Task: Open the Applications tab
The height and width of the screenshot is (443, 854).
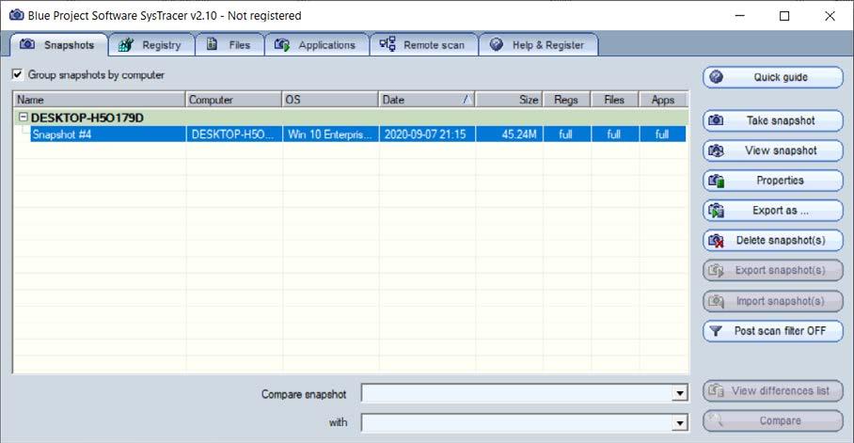Action: point(317,45)
